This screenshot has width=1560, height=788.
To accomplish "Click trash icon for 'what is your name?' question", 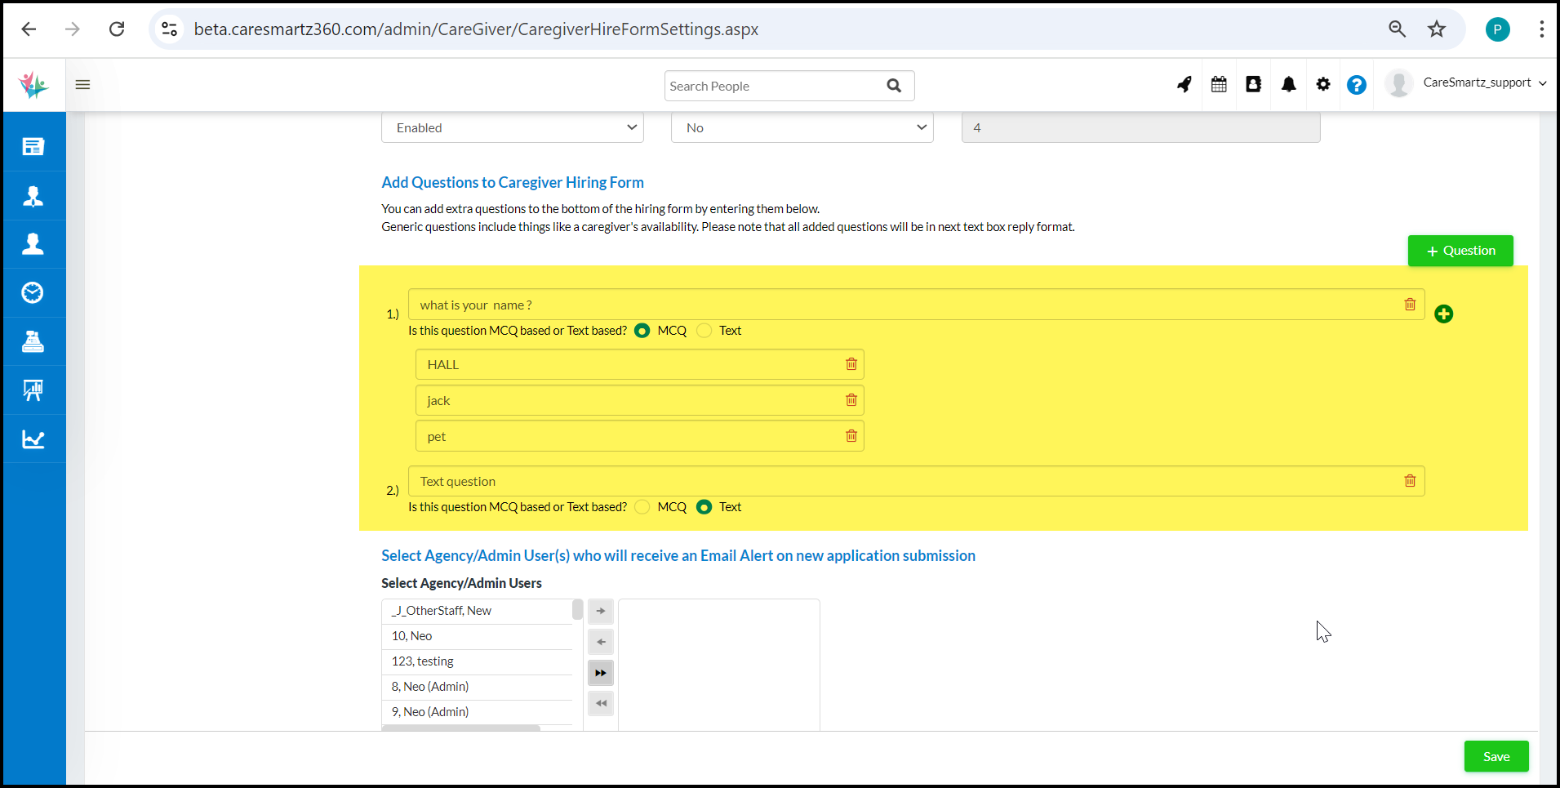I will click(1409, 305).
